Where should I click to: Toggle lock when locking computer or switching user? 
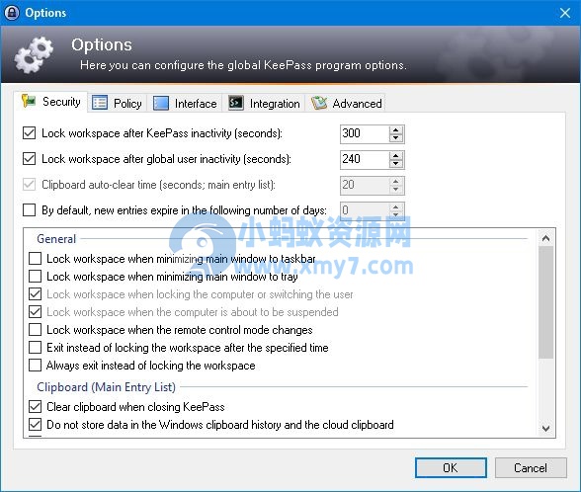36,293
